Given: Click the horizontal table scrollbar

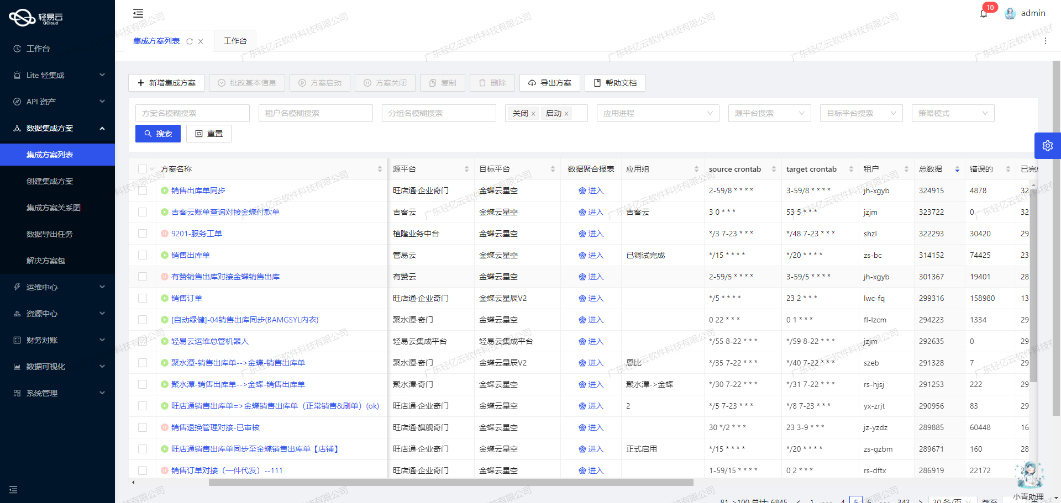Looking at the screenshot, I should pos(451,482).
